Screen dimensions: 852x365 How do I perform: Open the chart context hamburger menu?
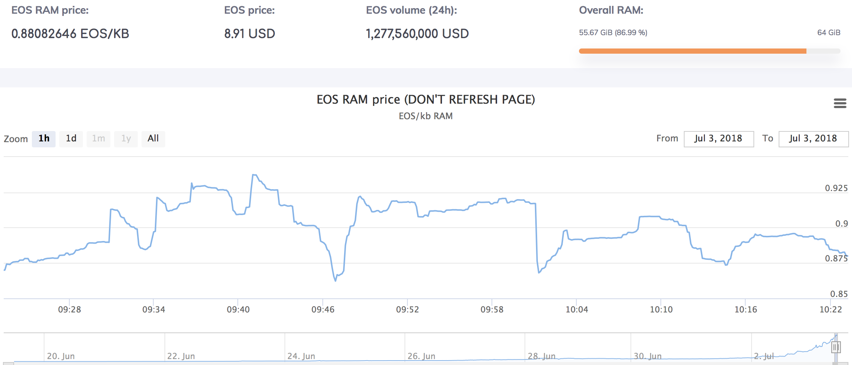tap(840, 103)
